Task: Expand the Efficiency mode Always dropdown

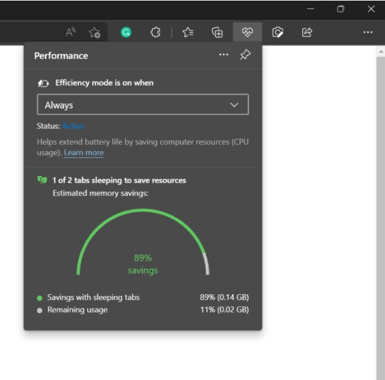Action: [143, 104]
